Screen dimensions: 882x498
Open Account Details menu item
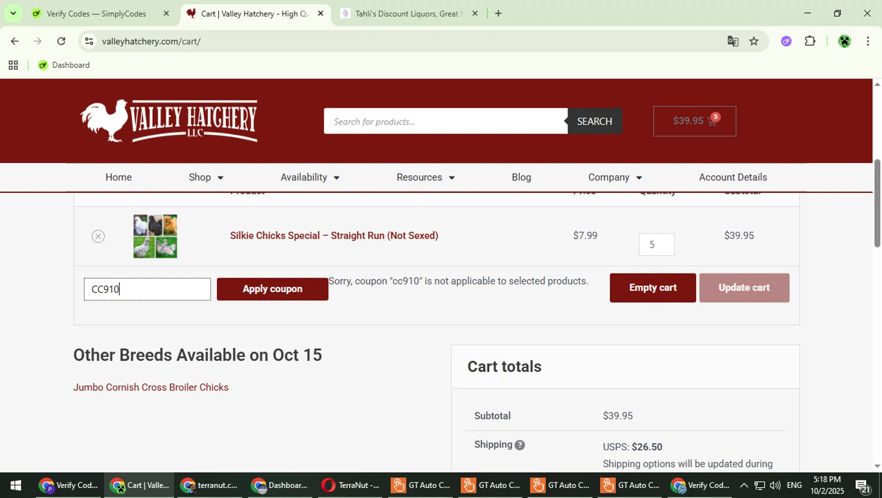pyautogui.click(x=733, y=178)
